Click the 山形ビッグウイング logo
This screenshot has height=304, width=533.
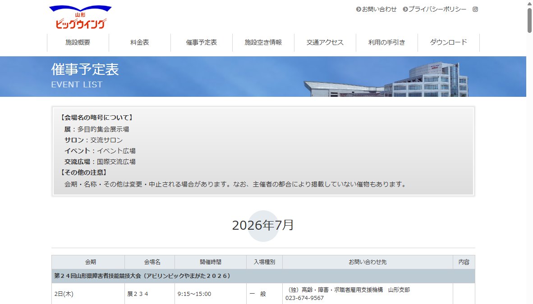click(x=80, y=17)
